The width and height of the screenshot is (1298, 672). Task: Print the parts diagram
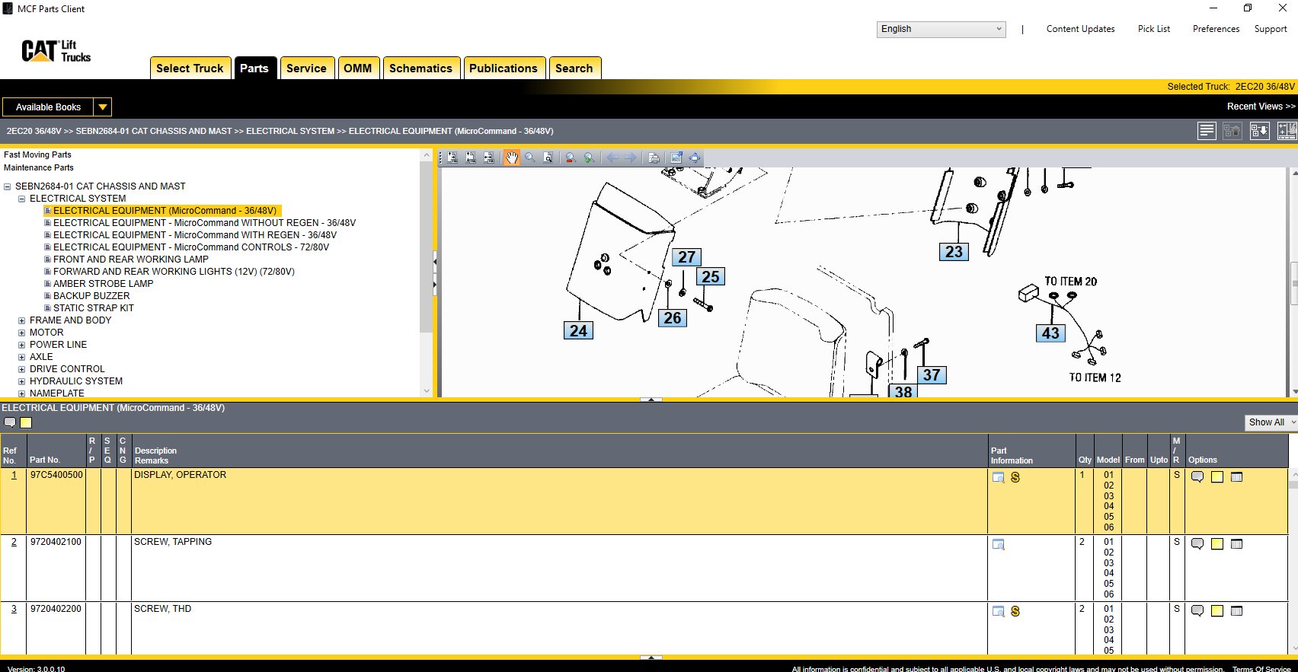pyautogui.click(x=654, y=158)
